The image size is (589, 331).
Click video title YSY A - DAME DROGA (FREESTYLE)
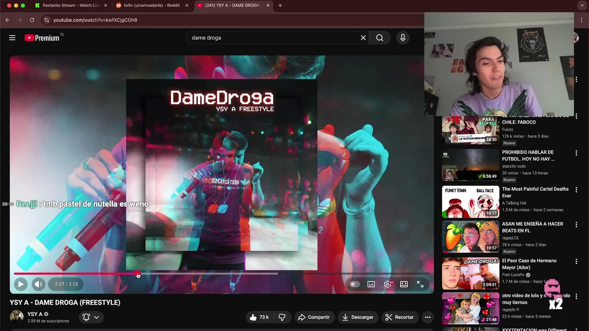point(65,302)
